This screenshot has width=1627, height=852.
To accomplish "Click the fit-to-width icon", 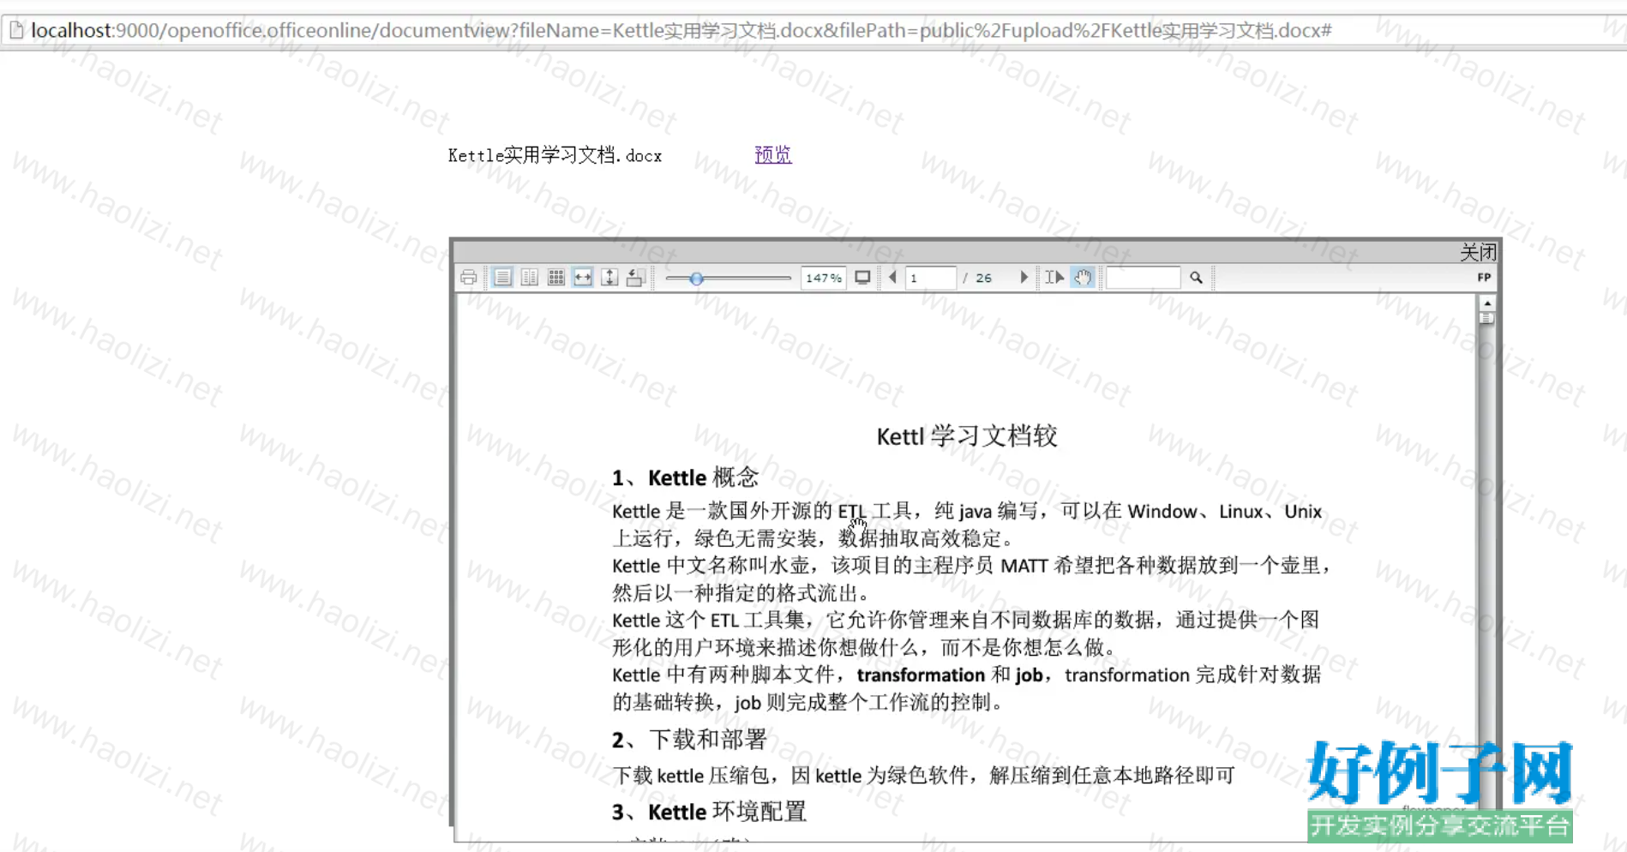I will (x=583, y=278).
